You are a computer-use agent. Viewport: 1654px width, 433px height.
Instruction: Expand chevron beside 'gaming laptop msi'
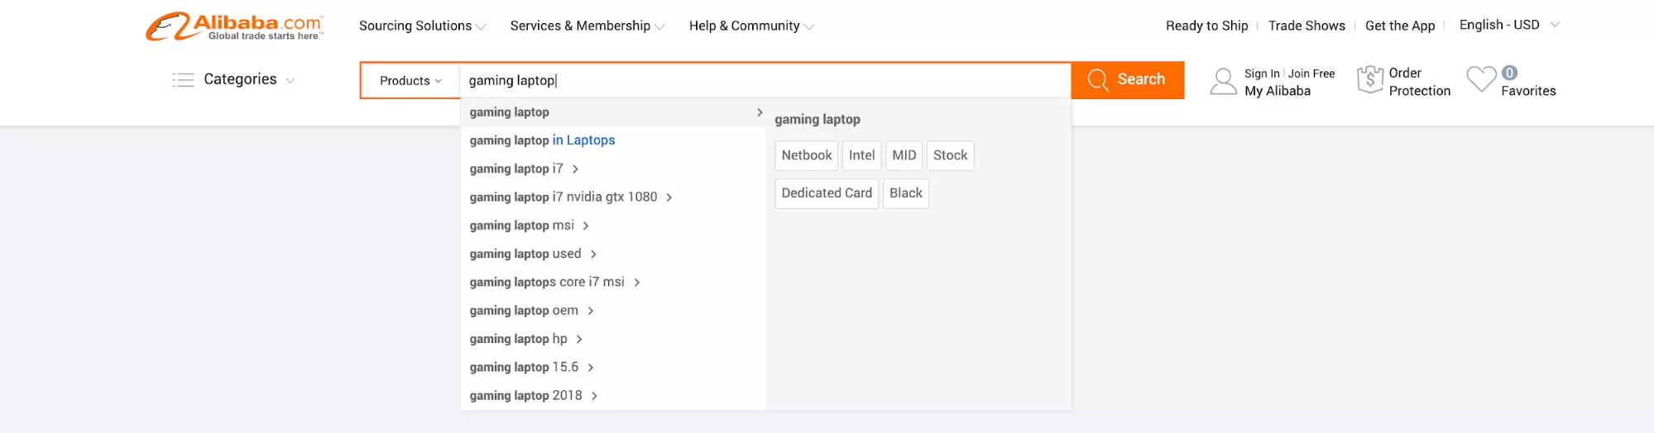(x=586, y=226)
